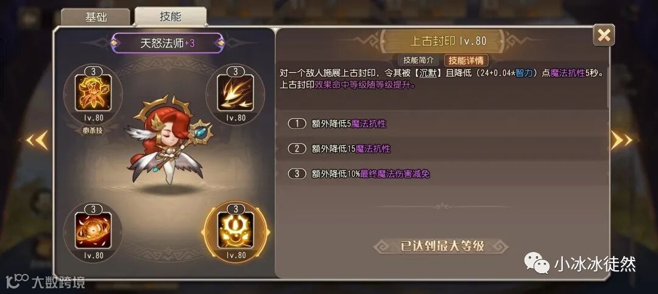The width and height of the screenshot is (658, 294).
Task: Switch to the 技能 tab
Action: (171, 16)
